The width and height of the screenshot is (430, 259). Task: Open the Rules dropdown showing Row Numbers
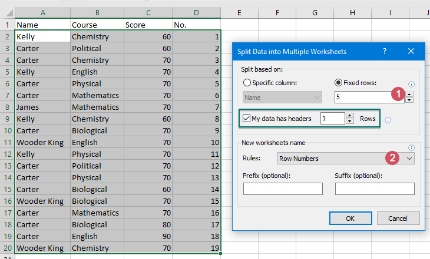tap(410, 158)
